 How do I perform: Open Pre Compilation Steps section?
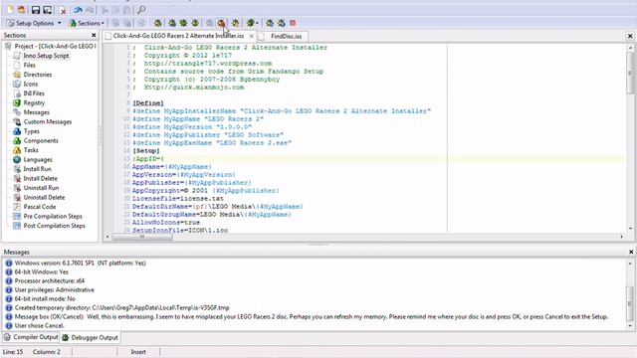pyautogui.click(x=53, y=217)
